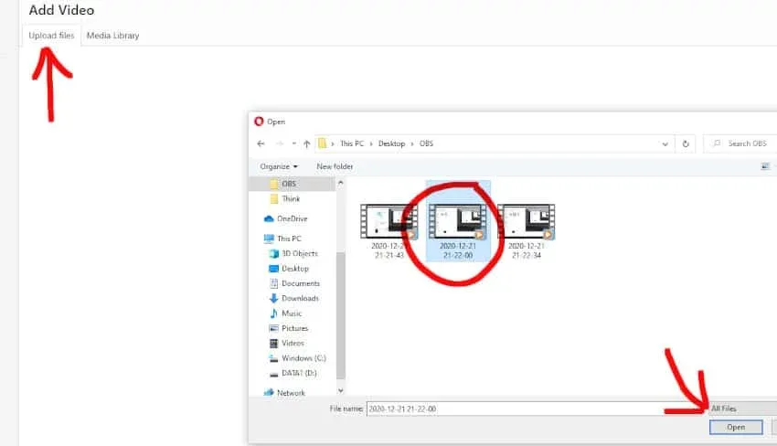Select This PC in the navigation pane
Screen dimensions: 777x446
coord(289,239)
